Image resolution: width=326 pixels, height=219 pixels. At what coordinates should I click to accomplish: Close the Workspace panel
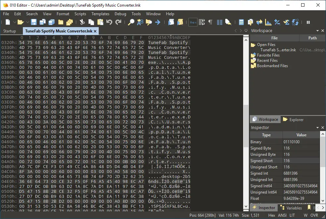[x=323, y=31]
